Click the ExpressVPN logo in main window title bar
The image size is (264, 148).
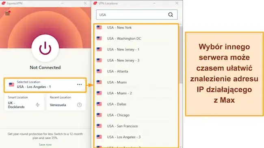(4, 3)
